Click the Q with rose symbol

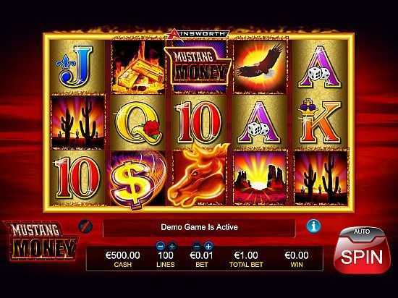[x=138, y=123]
